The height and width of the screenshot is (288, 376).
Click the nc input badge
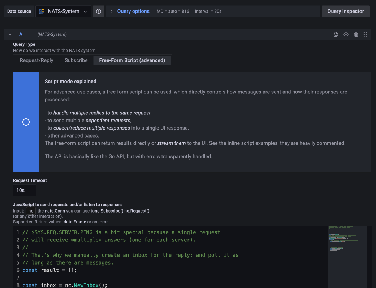pyautogui.click(x=31, y=211)
